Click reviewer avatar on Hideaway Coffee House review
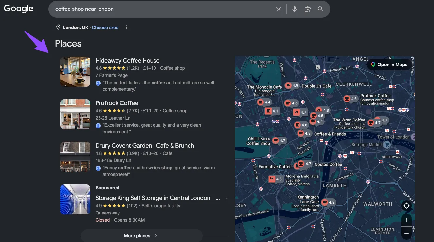434x242 pixels. pyautogui.click(x=98, y=83)
